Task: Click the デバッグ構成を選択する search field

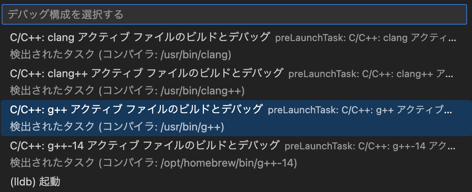Action: click(x=234, y=15)
